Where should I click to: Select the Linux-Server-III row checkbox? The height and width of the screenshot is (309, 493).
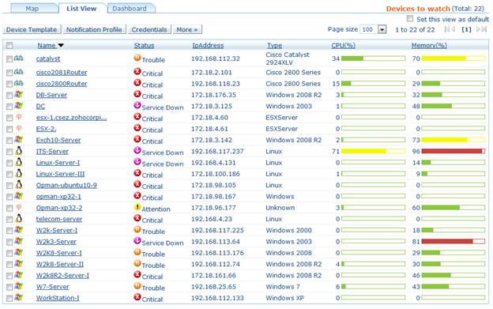[9, 175]
